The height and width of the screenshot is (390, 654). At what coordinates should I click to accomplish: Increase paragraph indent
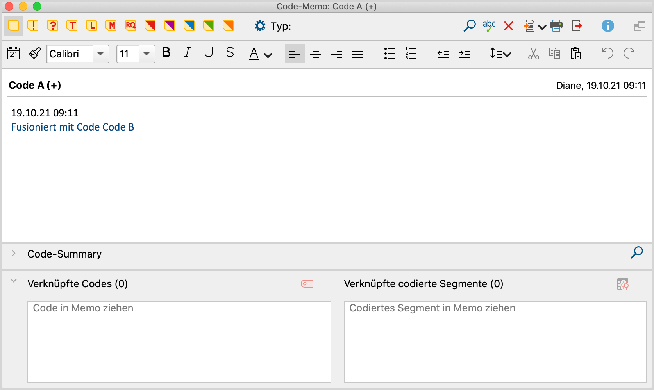tap(464, 53)
